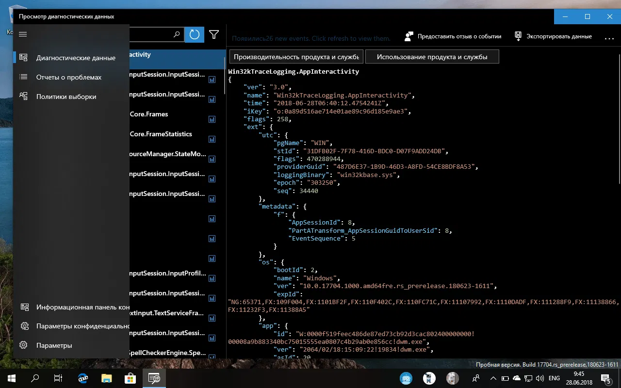
Task: Open Microsoft Store from the taskbar
Action: click(130, 378)
